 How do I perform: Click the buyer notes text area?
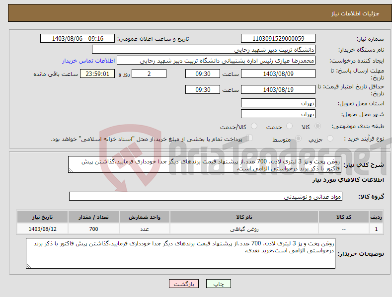coord(180,253)
